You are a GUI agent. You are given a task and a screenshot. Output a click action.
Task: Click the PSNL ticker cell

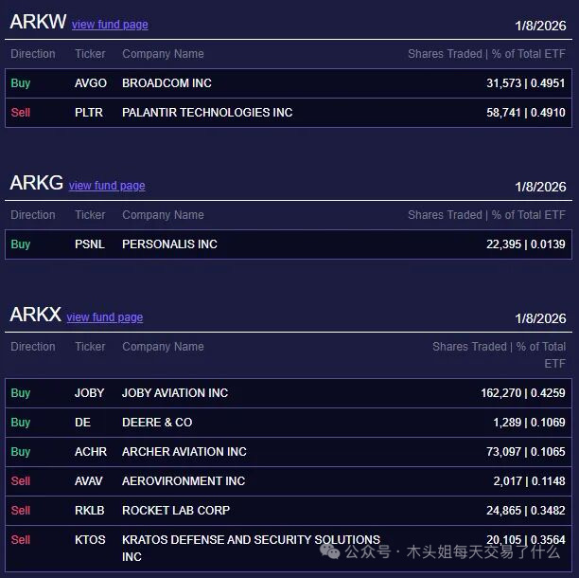point(89,244)
